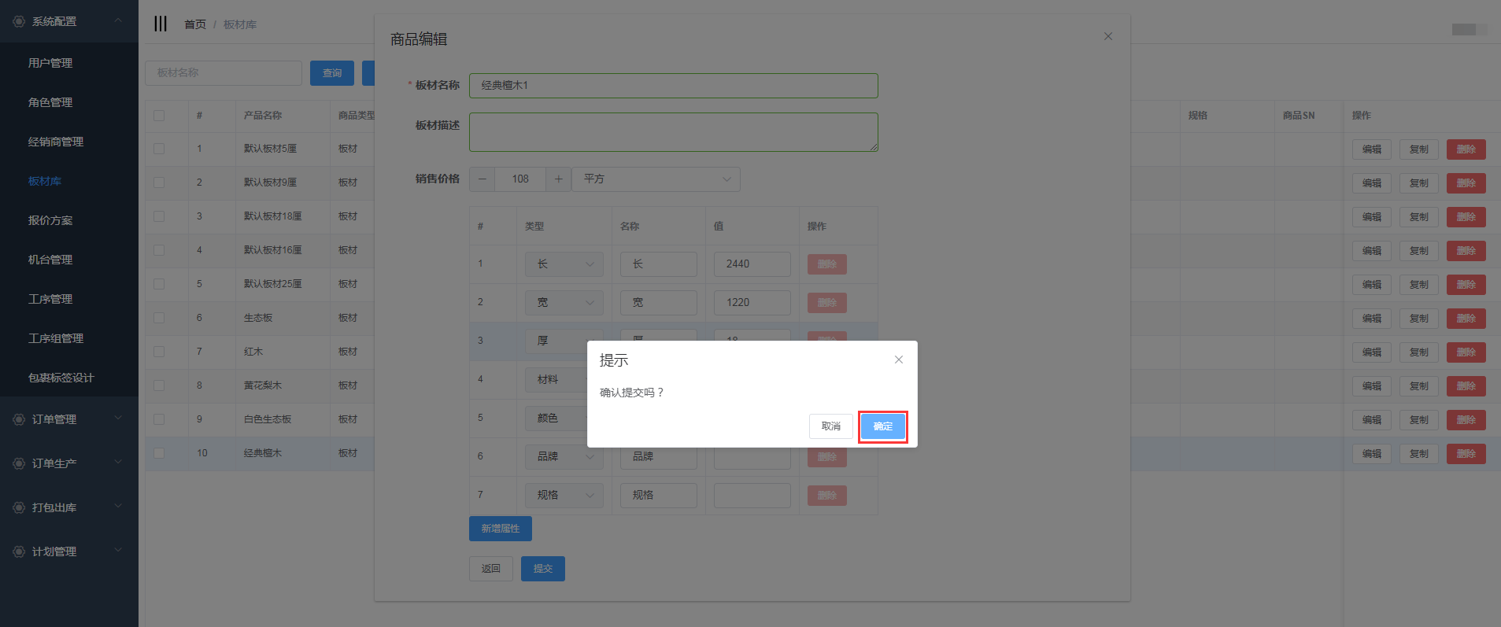Click the 订单管理 sidebar gear icon
Screen dimensions: 1501x627
[19, 419]
